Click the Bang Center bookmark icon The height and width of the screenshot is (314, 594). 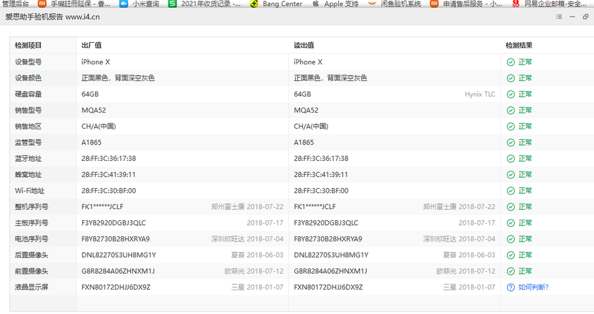pyautogui.click(x=254, y=3)
